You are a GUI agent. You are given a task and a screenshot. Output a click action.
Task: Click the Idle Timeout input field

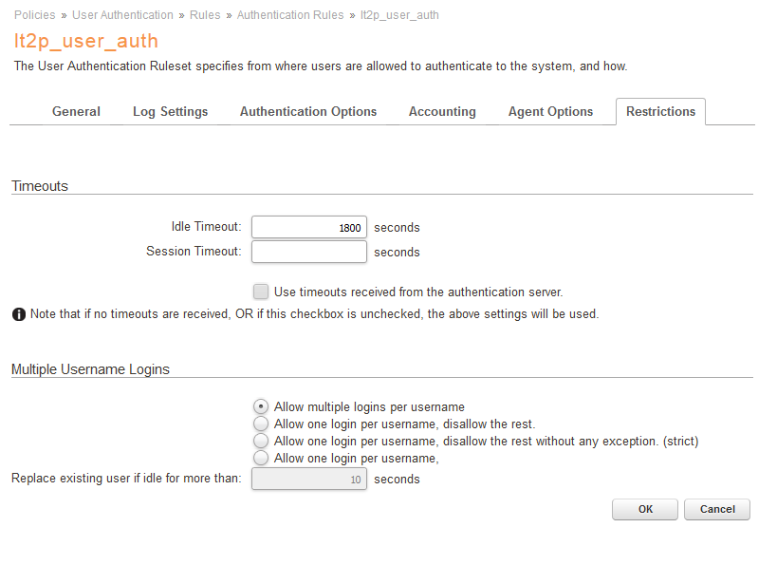(x=308, y=228)
